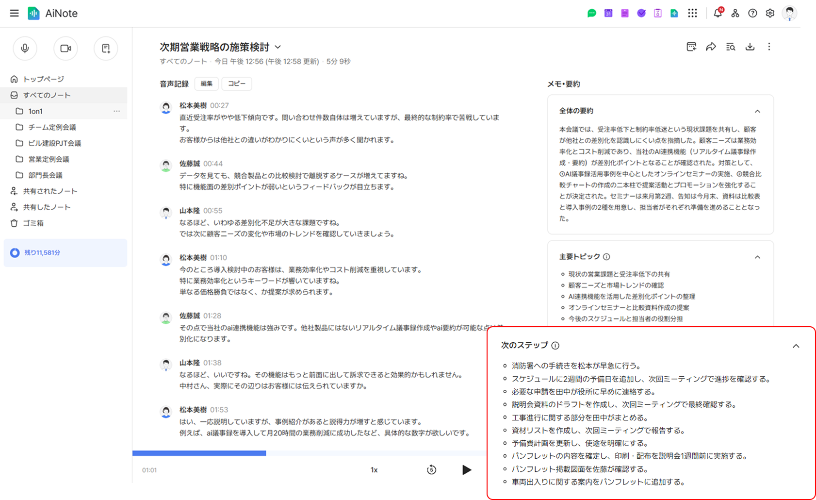
Task: Select チーム定例会議 folder
Action: (x=52, y=127)
